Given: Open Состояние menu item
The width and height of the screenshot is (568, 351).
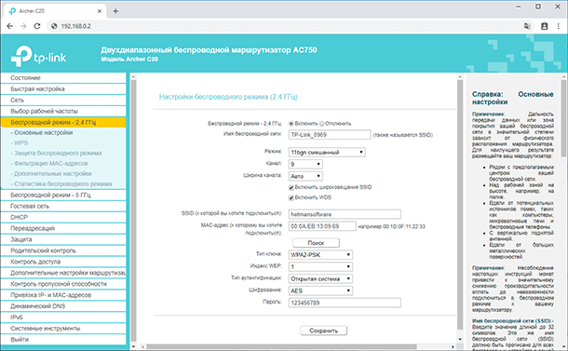Looking at the screenshot, I should pyautogui.click(x=63, y=78).
